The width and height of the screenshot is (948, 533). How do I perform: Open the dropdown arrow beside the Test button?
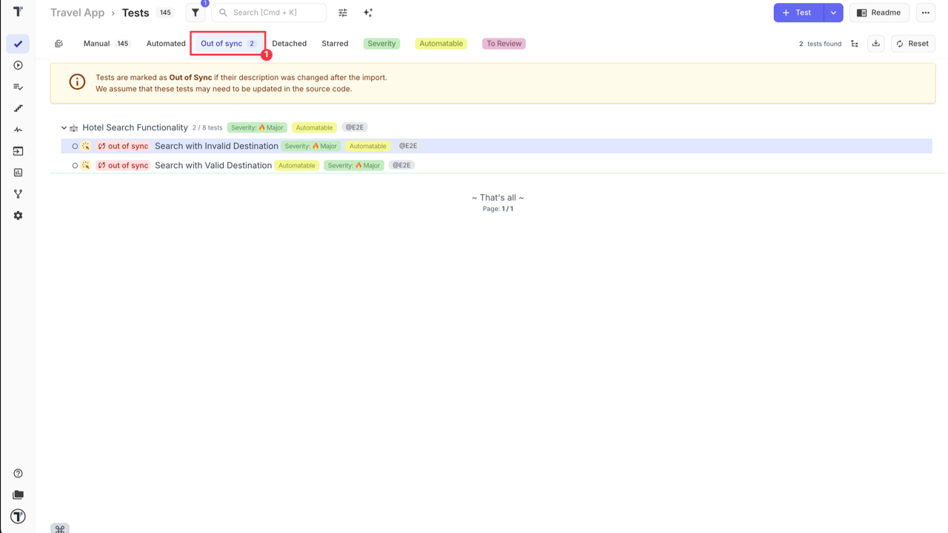pos(832,13)
